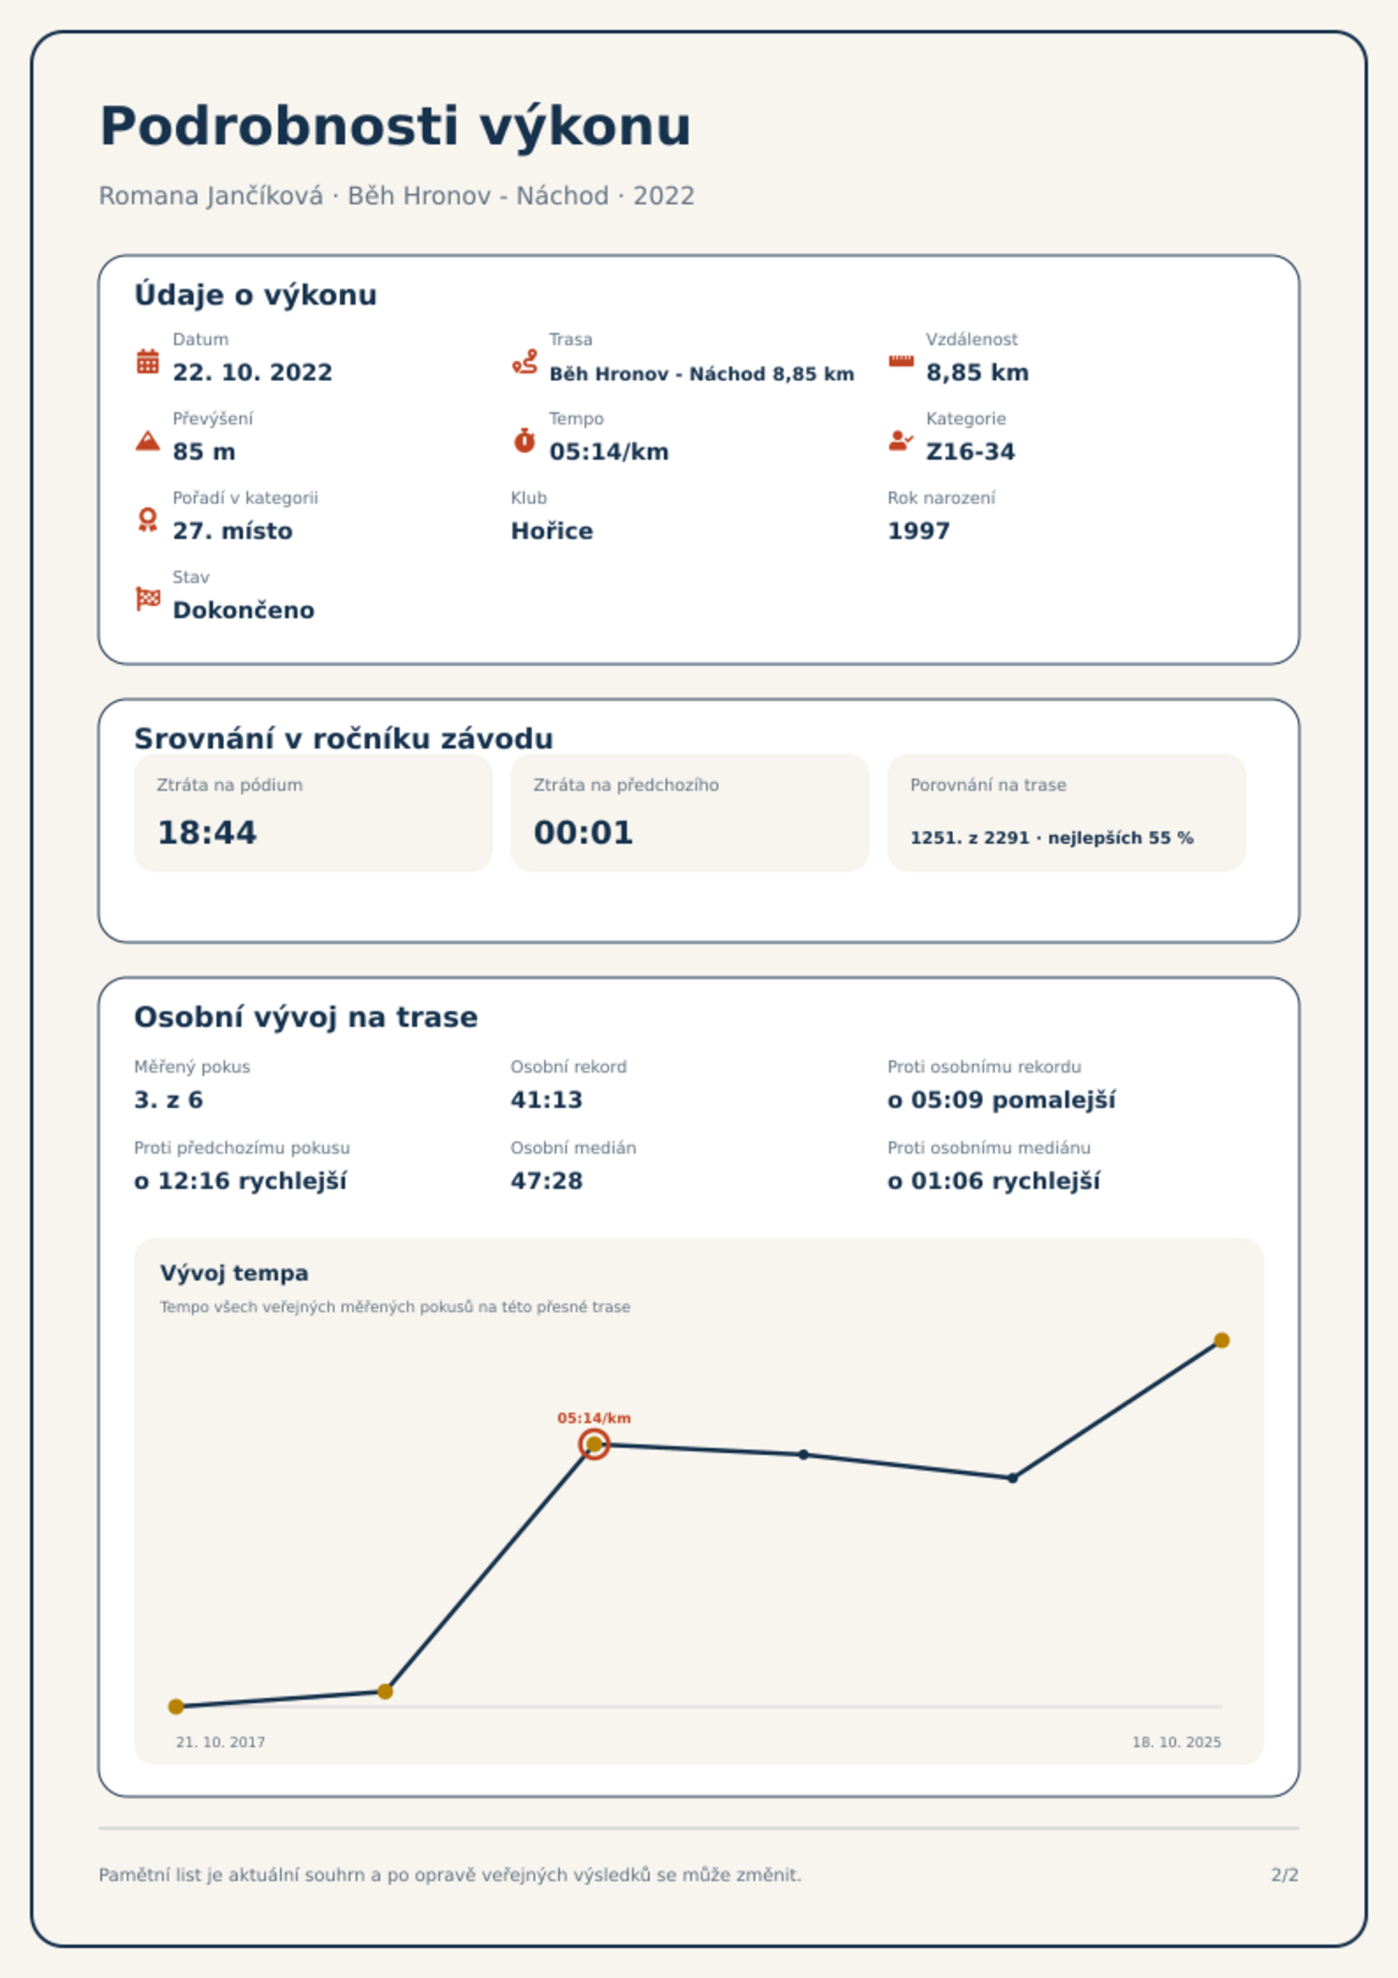Open the Ztráta na předchozího 00:01 card
The width and height of the screenshot is (1398, 1978).
tap(689, 812)
